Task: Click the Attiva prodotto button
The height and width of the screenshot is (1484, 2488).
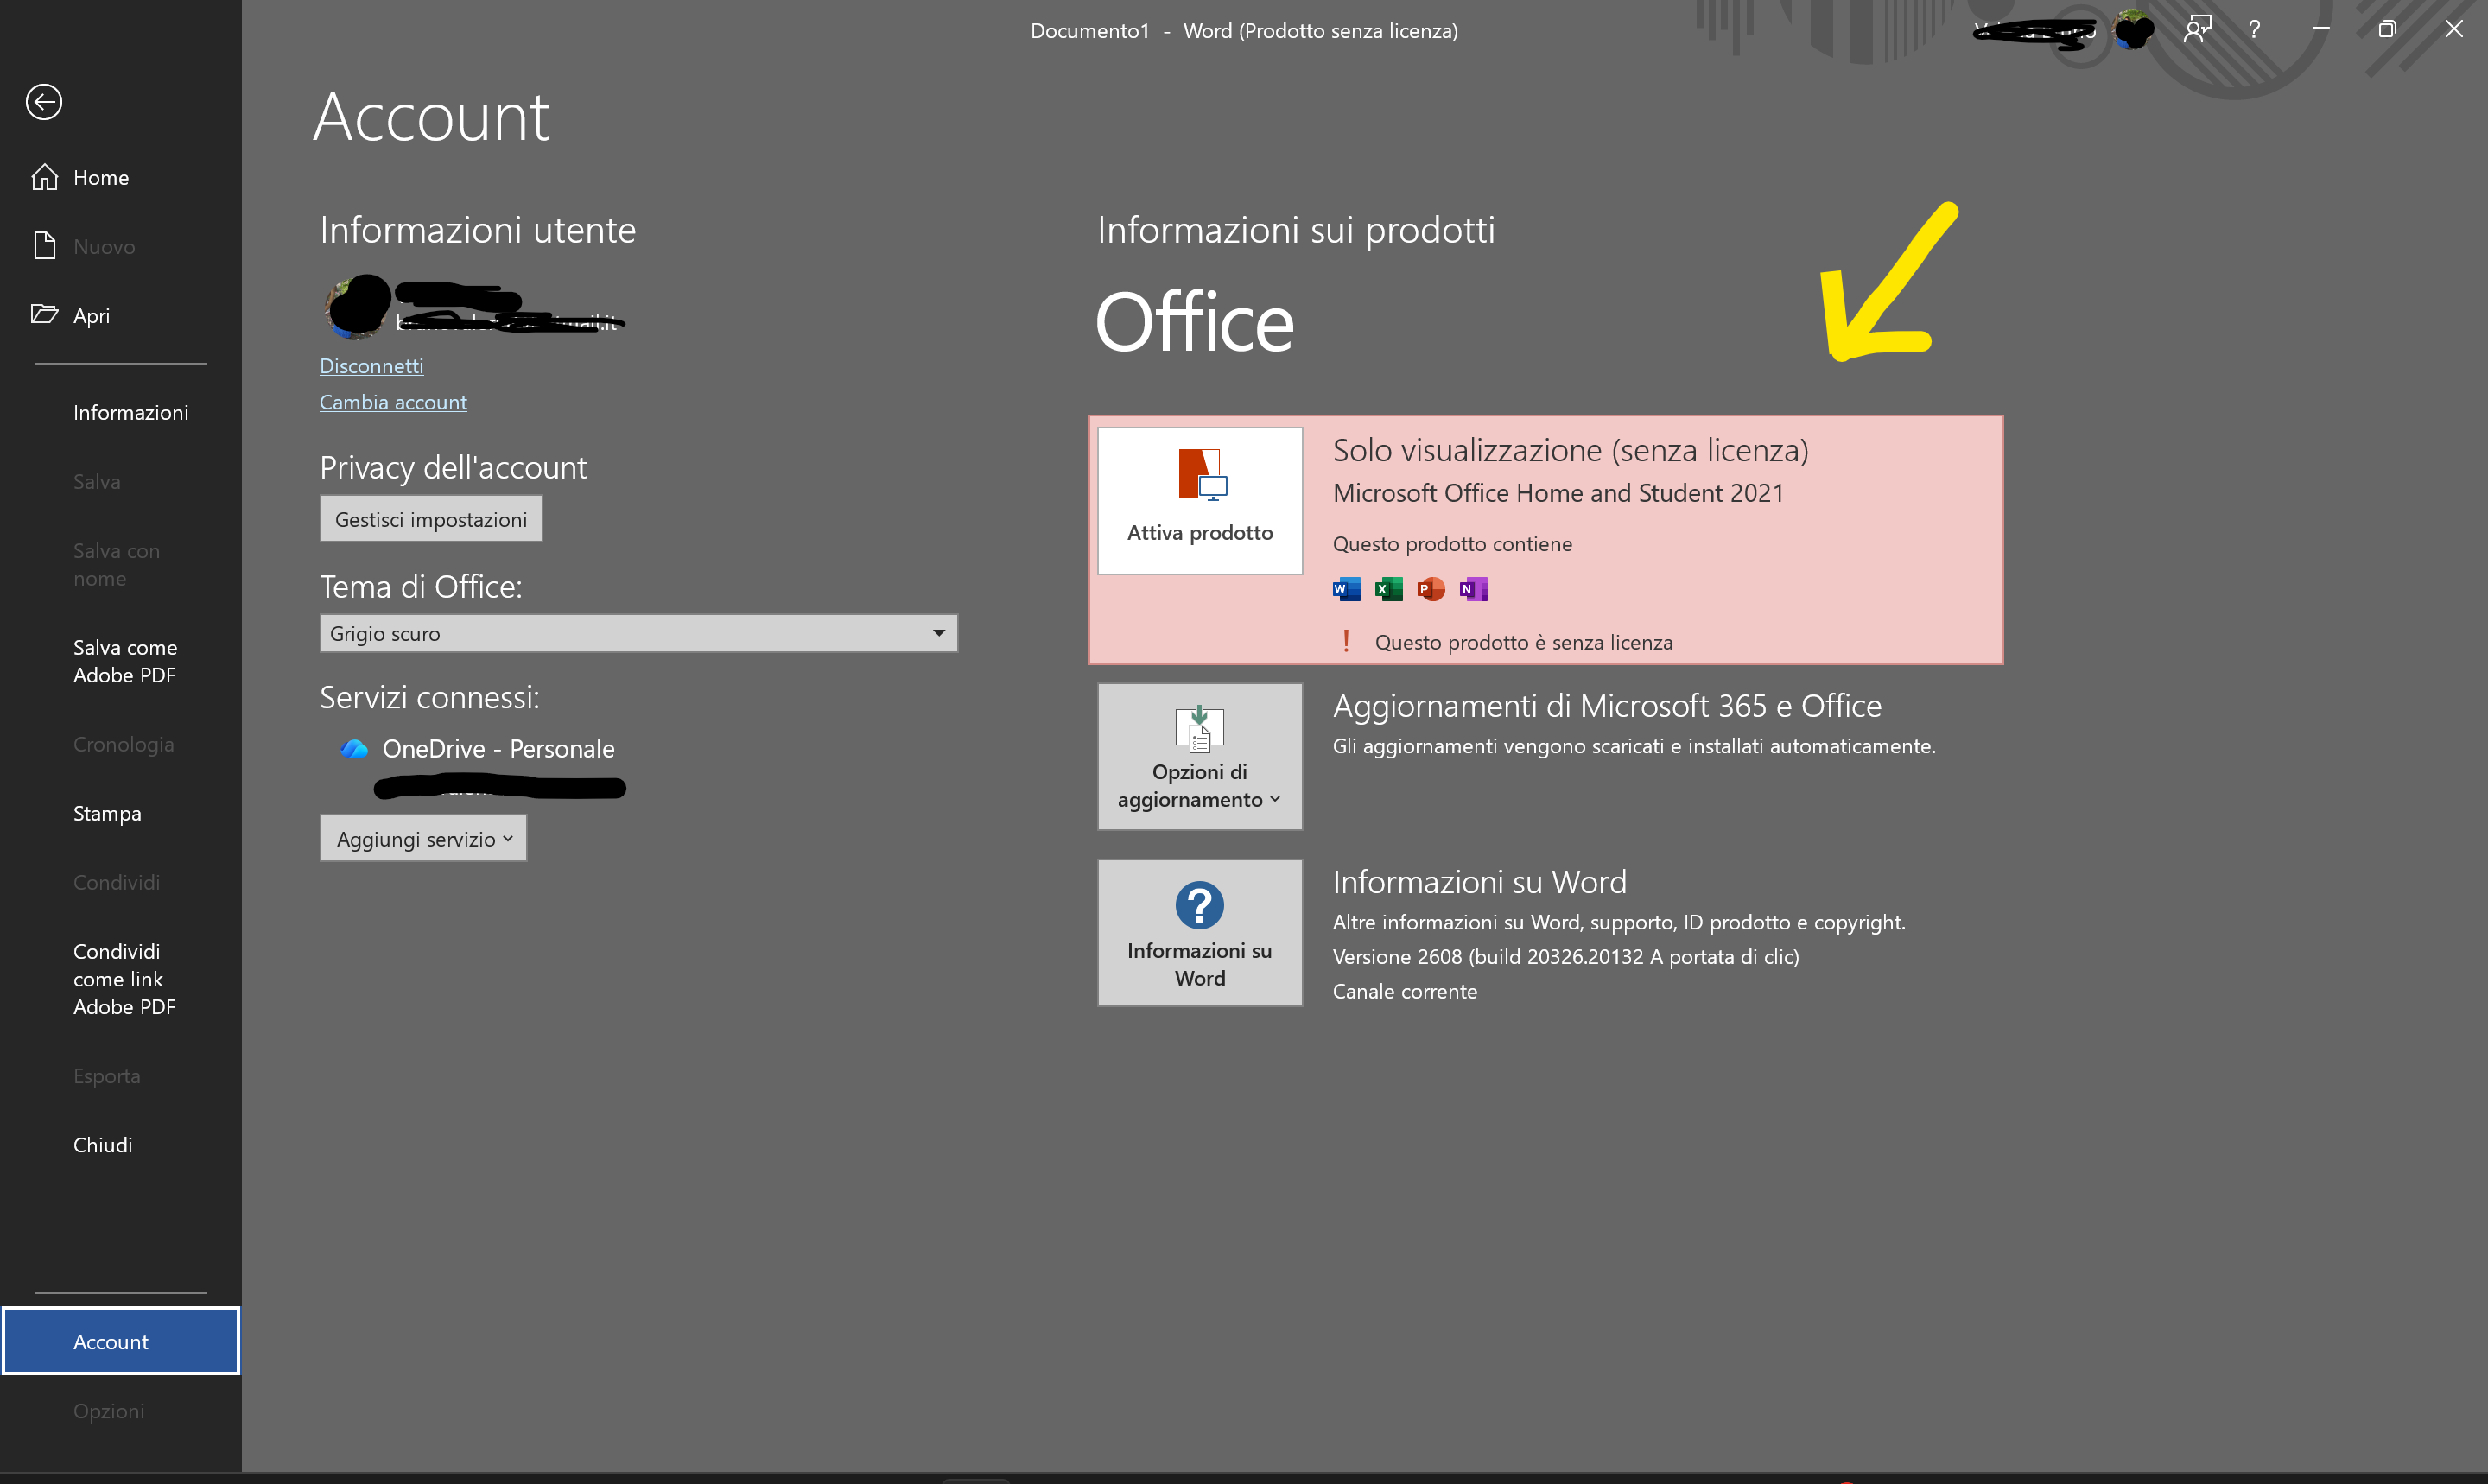Action: (1200, 501)
